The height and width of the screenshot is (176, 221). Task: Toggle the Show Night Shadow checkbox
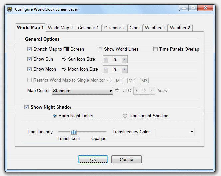26,107
